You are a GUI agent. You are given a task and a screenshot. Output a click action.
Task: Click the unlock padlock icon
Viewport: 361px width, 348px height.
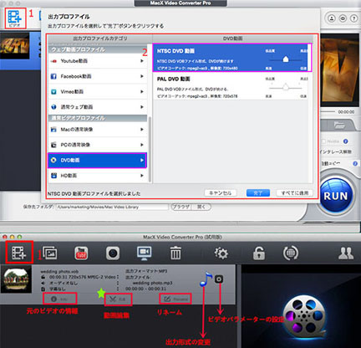[x=259, y=253]
